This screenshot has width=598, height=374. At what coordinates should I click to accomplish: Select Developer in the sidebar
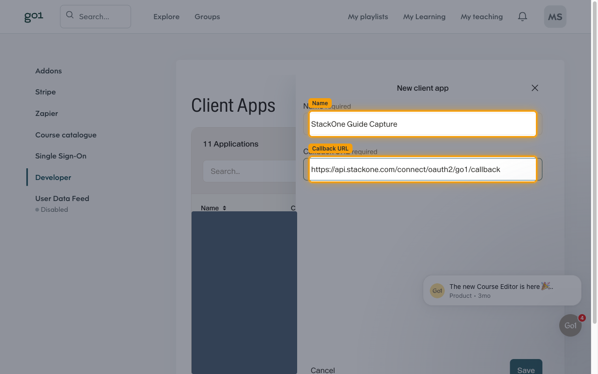click(x=53, y=177)
